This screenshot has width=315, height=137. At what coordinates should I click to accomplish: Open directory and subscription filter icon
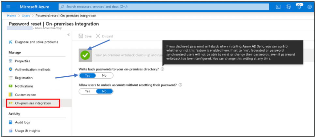289,7
